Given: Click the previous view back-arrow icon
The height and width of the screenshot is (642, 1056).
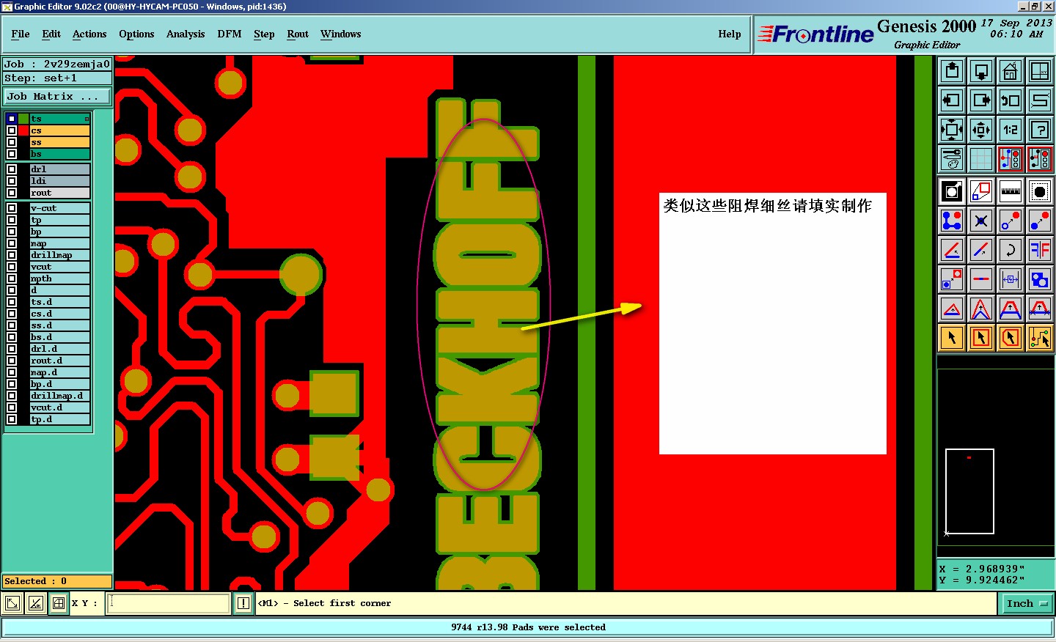Looking at the screenshot, I should click(x=1011, y=100).
